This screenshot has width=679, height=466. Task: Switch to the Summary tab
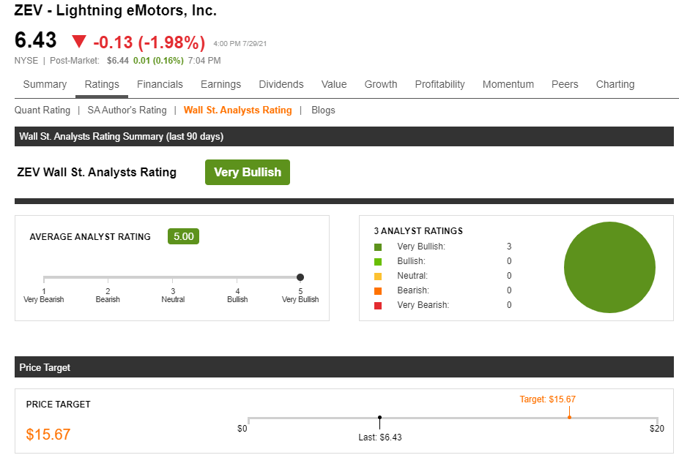(45, 84)
